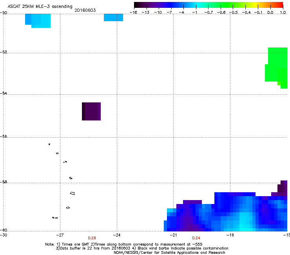This screenshot has width=290, height=255.
Task: Click the black end of the color bar
Action: [x=136, y=5]
